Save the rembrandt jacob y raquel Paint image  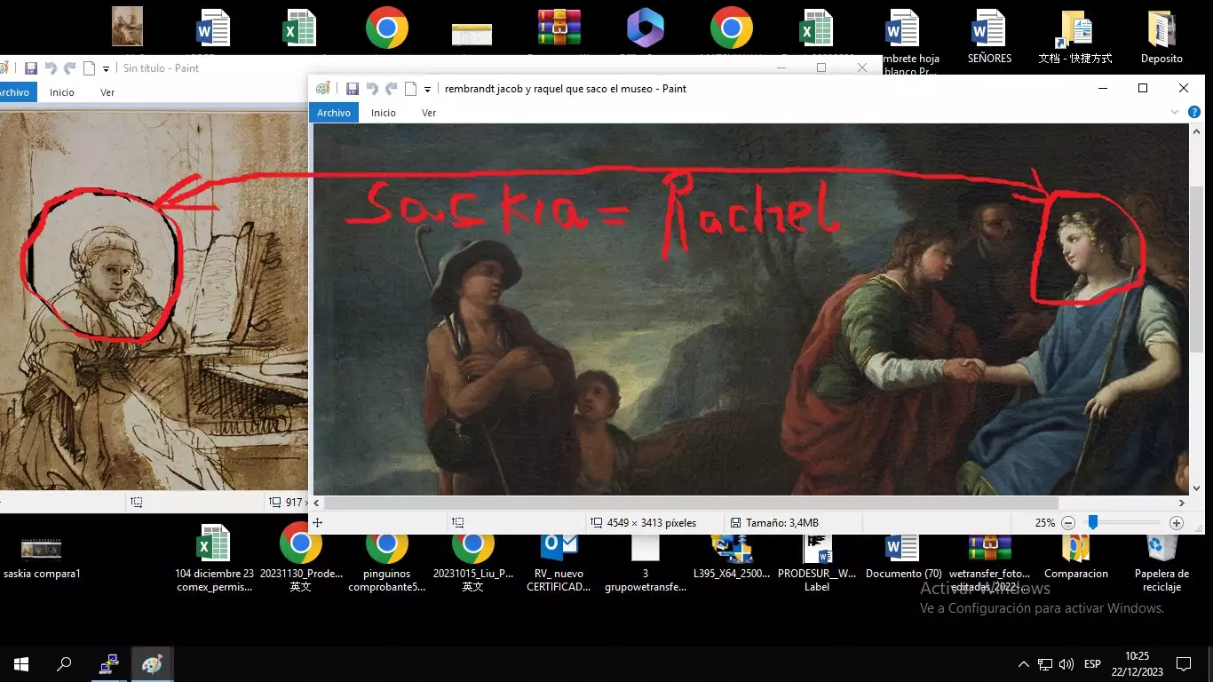353,89
